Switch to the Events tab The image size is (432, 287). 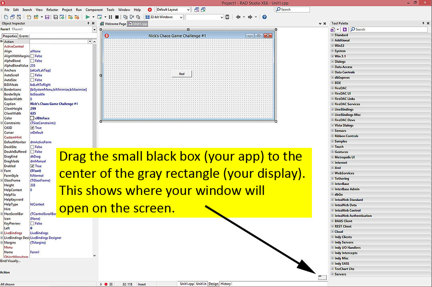24,36
